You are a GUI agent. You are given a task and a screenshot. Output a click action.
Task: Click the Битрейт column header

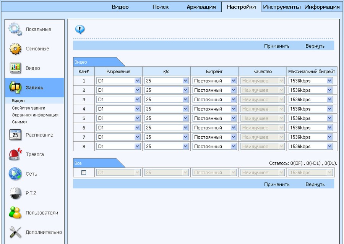coord(214,71)
